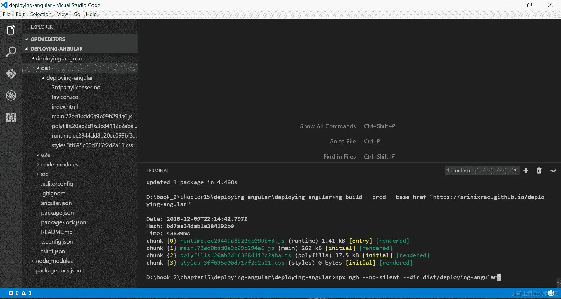Click polyfills chunk filename in terminal output

point(236,255)
